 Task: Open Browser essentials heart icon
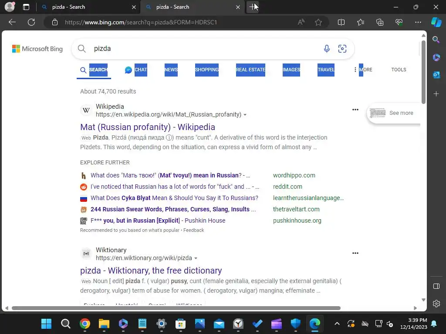click(399, 22)
